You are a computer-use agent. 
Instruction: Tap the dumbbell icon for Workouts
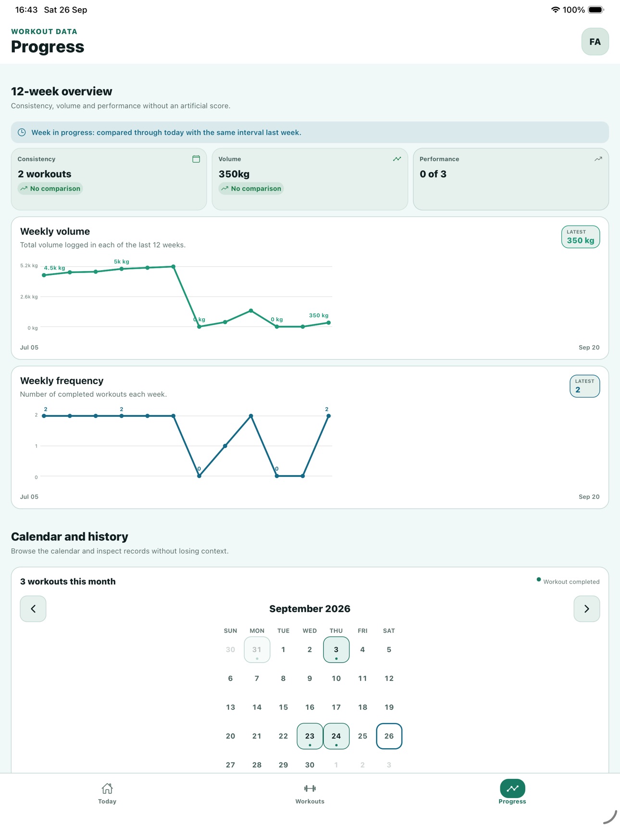[x=310, y=789]
